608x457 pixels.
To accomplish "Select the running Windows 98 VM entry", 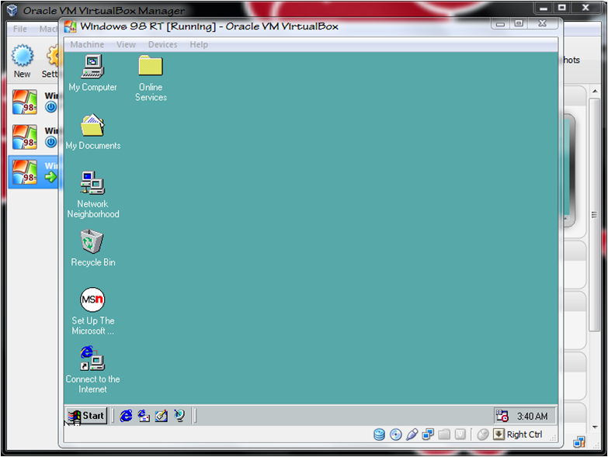I will coord(34,172).
